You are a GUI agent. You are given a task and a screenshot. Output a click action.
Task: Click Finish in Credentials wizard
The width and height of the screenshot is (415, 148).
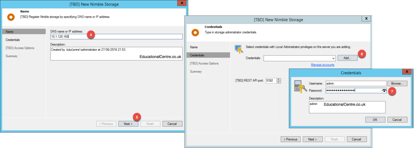pyautogui.click(x=335, y=139)
